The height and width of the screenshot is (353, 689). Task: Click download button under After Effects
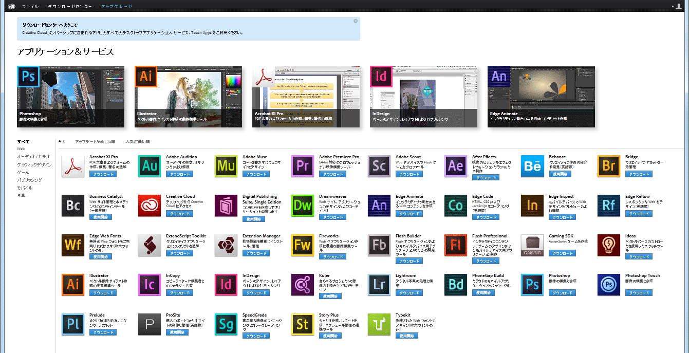pyautogui.click(x=486, y=178)
